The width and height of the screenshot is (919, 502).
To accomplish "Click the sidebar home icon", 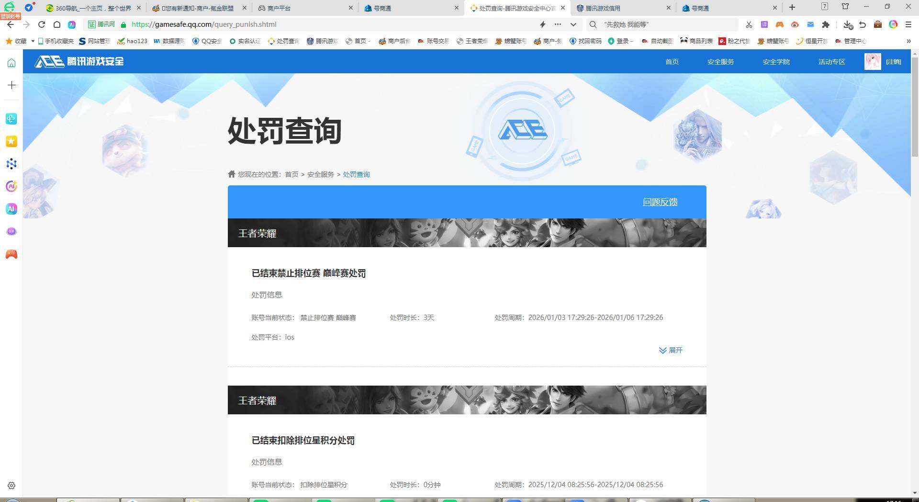I will click(x=11, y=63).
